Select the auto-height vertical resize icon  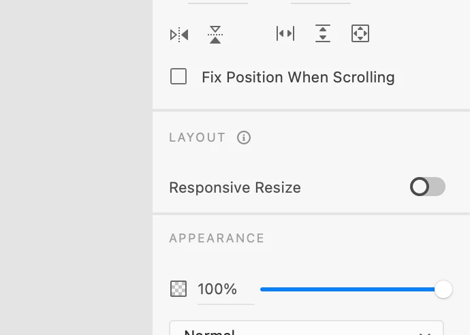(323, 33)
